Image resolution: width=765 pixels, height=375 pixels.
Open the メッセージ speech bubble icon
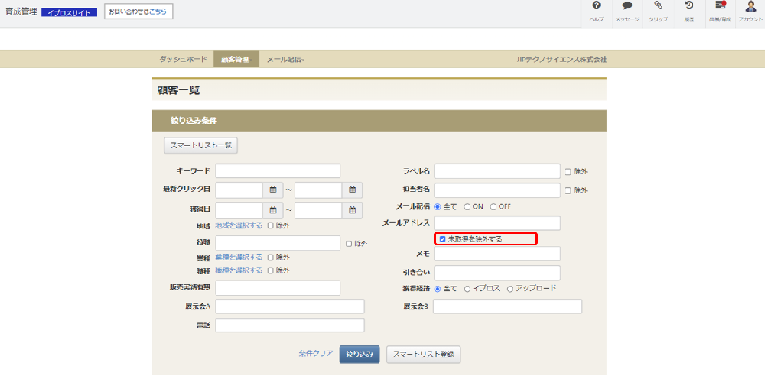click(x=627, y=6)
